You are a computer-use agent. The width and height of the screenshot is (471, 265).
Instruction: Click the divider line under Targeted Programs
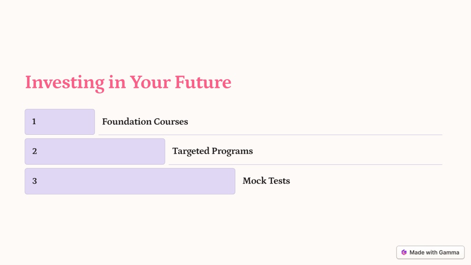(306, 164)
